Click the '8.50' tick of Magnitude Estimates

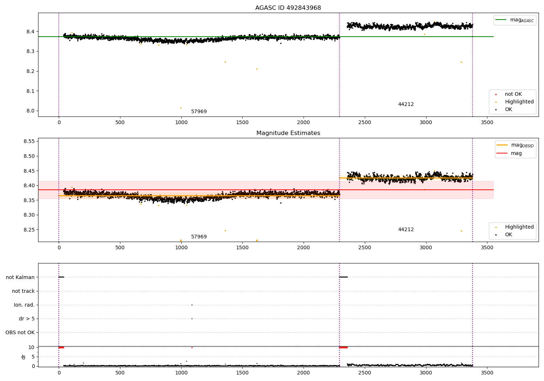[x=29, y=156]
